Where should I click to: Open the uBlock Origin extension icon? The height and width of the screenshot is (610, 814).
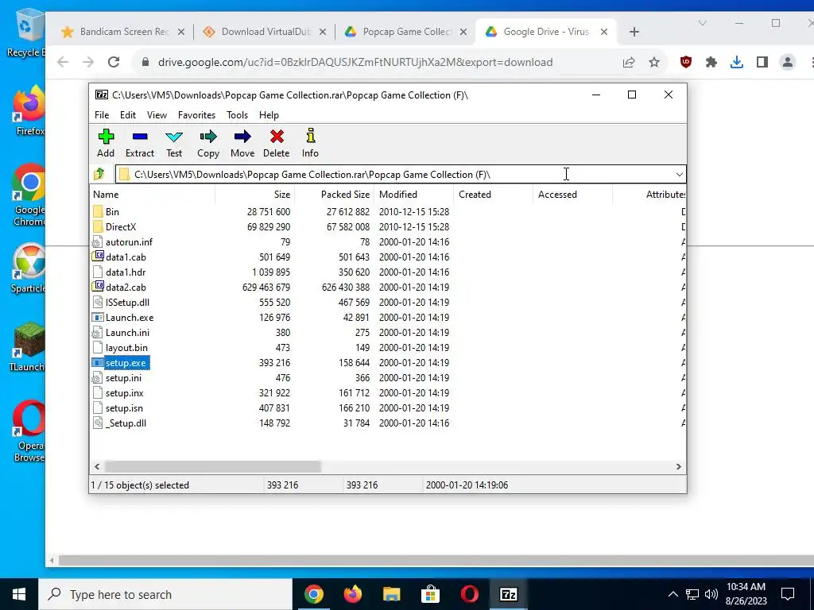[x=686, y=62]
